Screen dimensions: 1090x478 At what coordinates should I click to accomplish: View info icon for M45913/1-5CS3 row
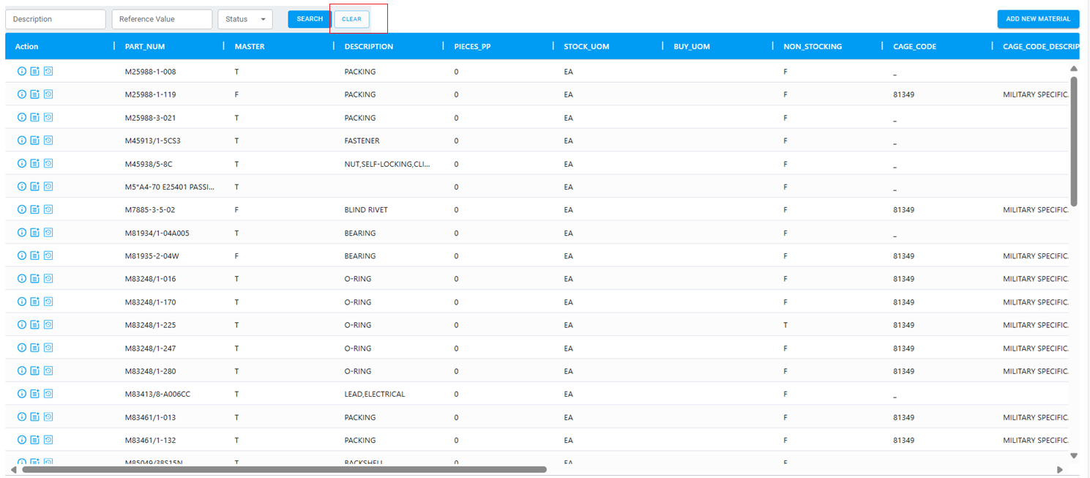(x=22, y=141)
